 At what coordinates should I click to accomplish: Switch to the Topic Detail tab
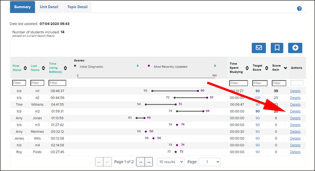tap(77, 7)
